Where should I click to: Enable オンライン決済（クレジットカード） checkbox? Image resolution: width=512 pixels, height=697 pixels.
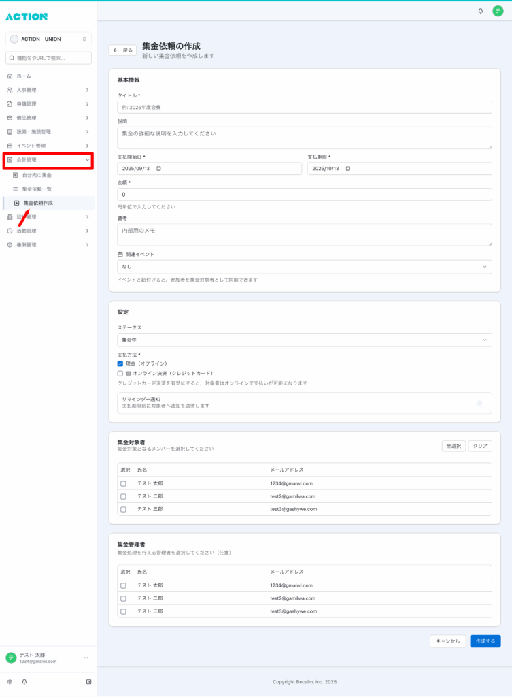coord(120,373)
